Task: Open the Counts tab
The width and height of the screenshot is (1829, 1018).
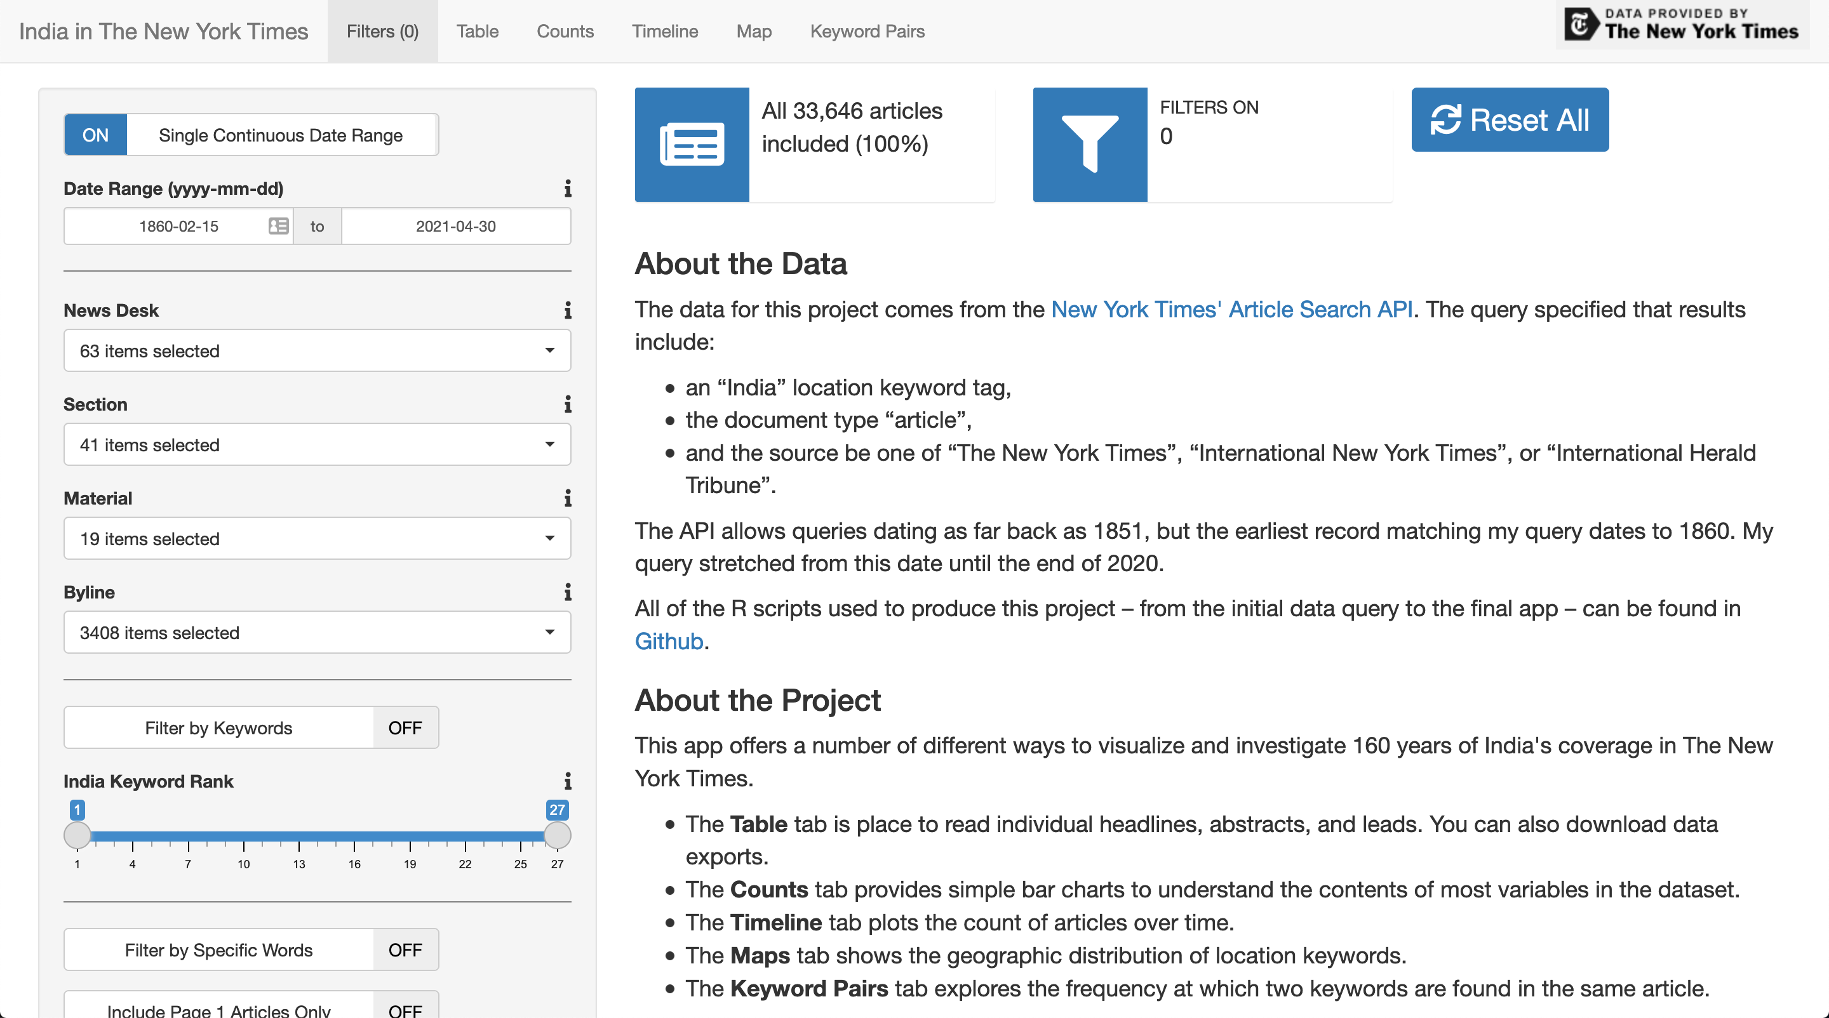Action: coord(565,31)
